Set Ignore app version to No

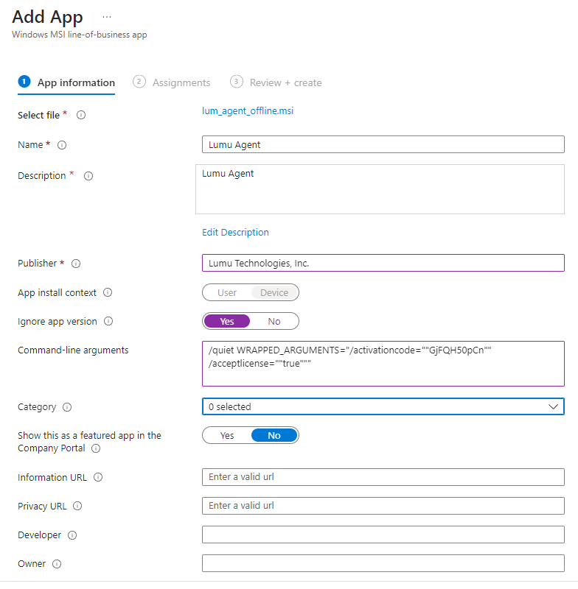pyautogui.click(x=274, y=322)
